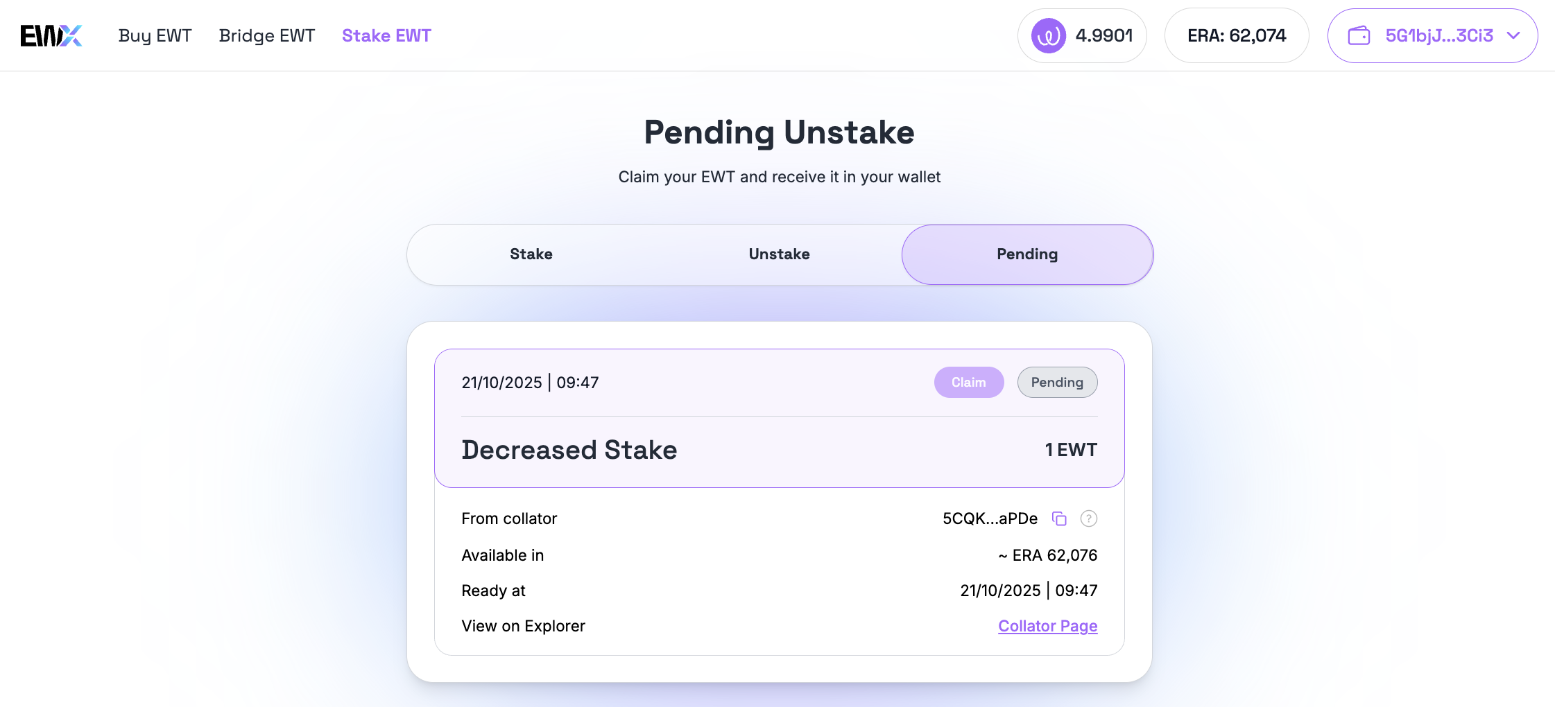Click the purple EWT token balance icon
This screenshot has width=1555, height=707.
[x=1048, y=35]
